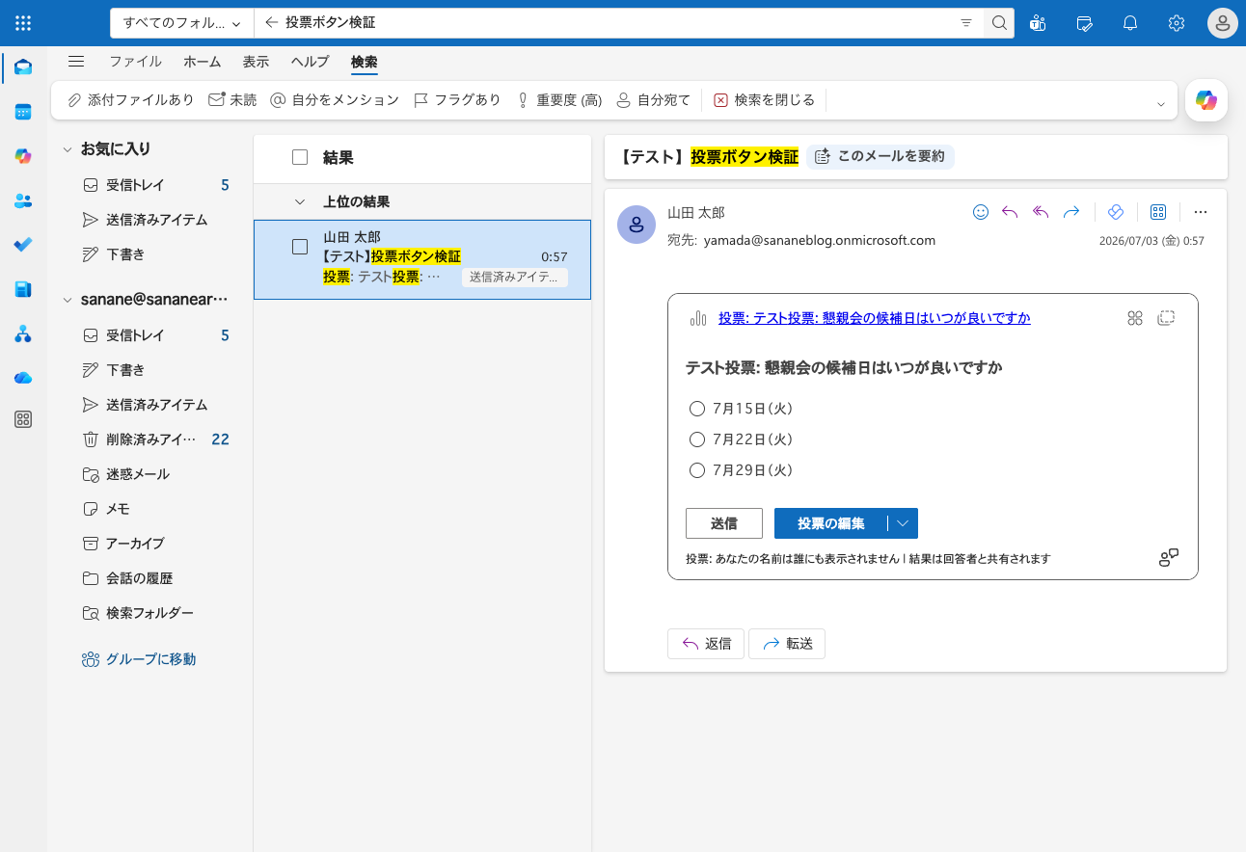This screenshot has height=852, width=1246.
Task: Select the 7月29日(火) radio option
Action: (697, 470)
